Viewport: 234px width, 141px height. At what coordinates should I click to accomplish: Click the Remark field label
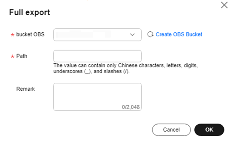[26, 89]
